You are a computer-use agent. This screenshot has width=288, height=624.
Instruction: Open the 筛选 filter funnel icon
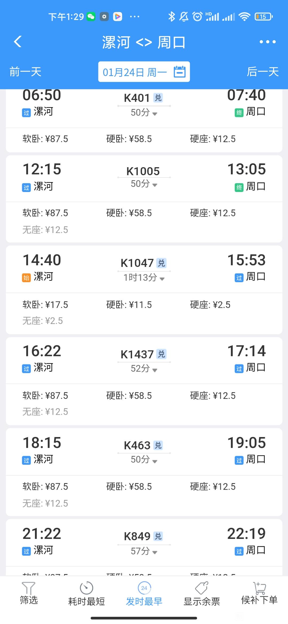[29, 588]
